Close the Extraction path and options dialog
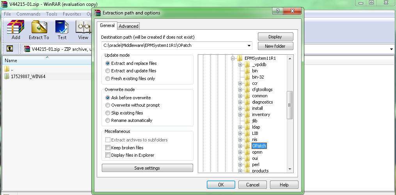 tap(292, 11)
